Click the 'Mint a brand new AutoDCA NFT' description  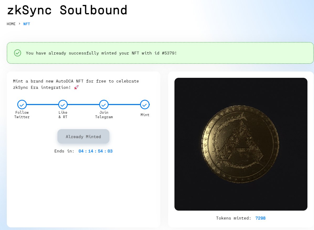(x=76, y=84)
